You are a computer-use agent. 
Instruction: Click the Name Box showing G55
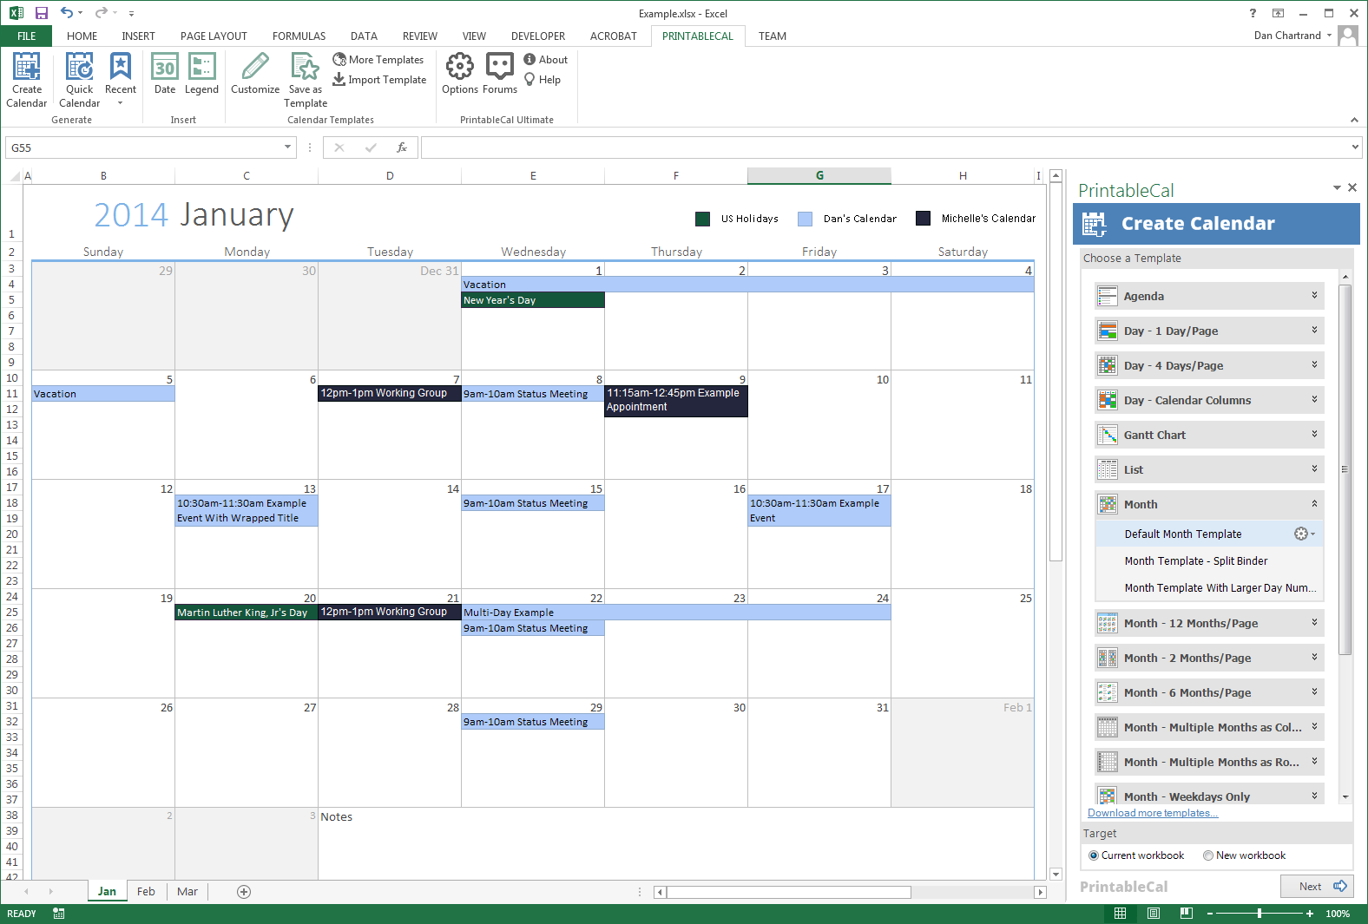pos(143,147)
